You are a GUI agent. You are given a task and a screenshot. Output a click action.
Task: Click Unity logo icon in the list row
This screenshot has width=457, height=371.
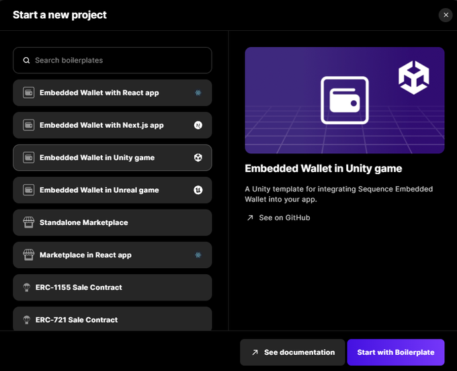click(x=198, y=158)
